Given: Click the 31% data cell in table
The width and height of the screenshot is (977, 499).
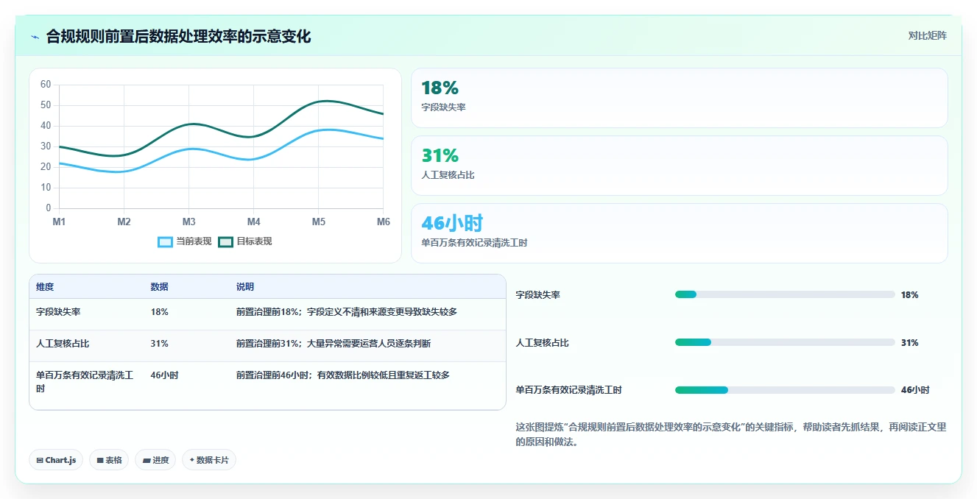Looking at the screenshot, I should [160, 344].
